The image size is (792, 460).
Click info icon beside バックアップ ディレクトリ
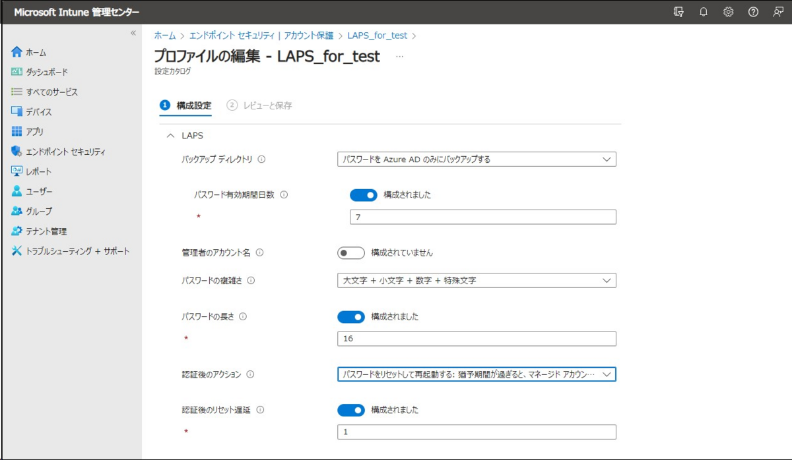(261, 159)
